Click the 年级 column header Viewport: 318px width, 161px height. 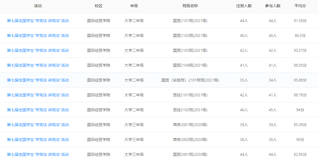coord(134,6)
